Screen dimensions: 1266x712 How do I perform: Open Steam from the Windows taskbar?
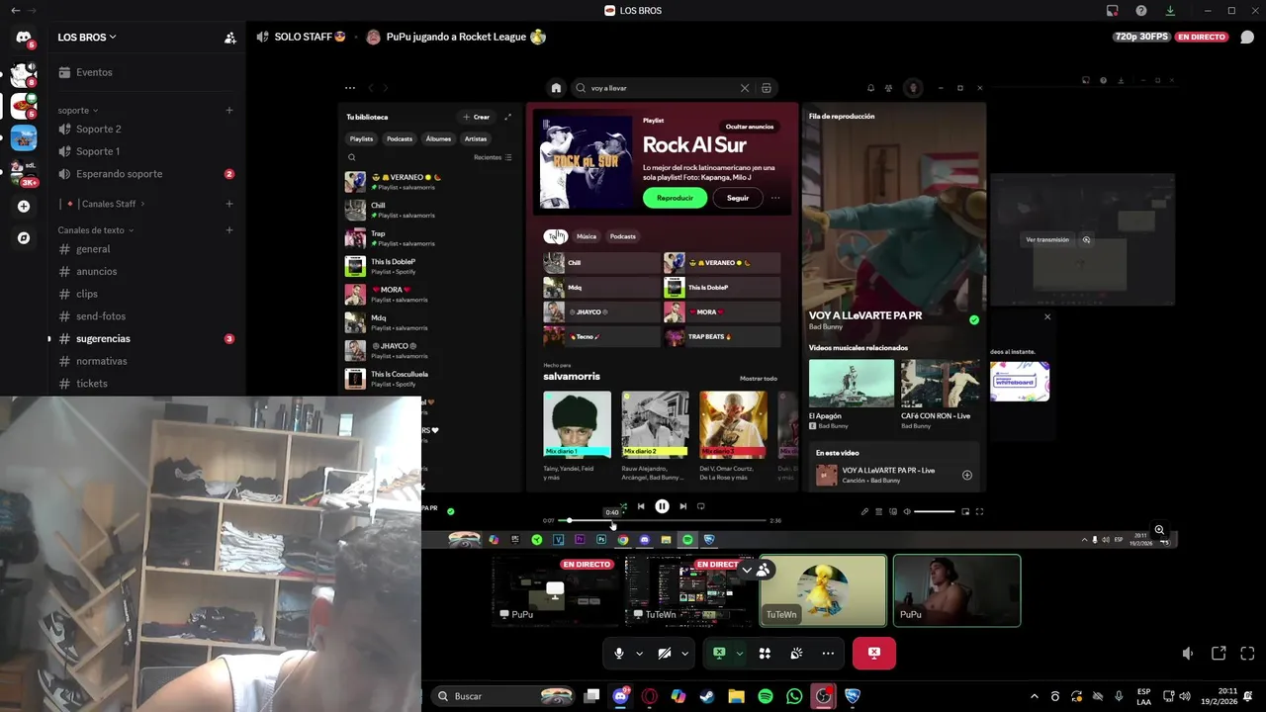coord(707,696)
